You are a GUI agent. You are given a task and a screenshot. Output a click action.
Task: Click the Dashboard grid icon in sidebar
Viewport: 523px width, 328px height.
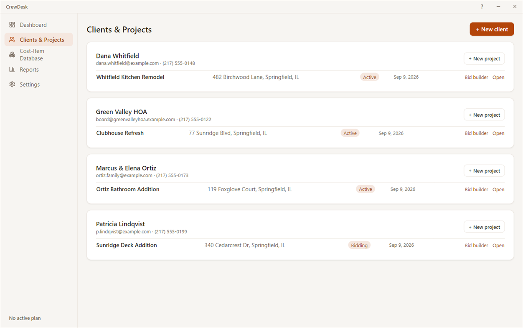pos(12,25)
